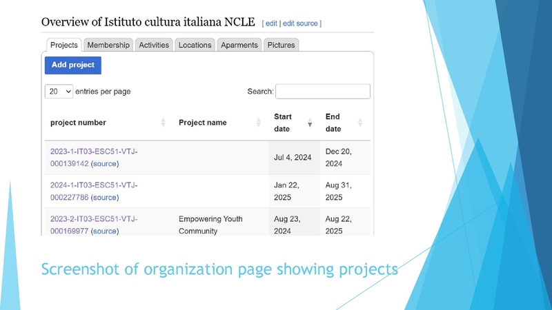Switch to the Membership tab

(x=108, y=45)
